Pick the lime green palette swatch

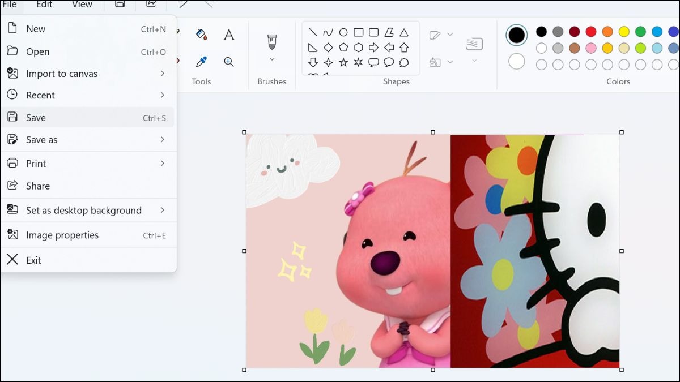[640, 48]
